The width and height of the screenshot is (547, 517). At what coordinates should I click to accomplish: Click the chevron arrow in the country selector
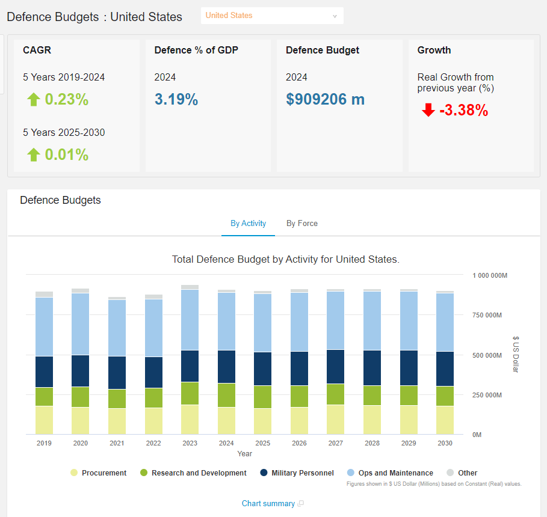(335, 16)
